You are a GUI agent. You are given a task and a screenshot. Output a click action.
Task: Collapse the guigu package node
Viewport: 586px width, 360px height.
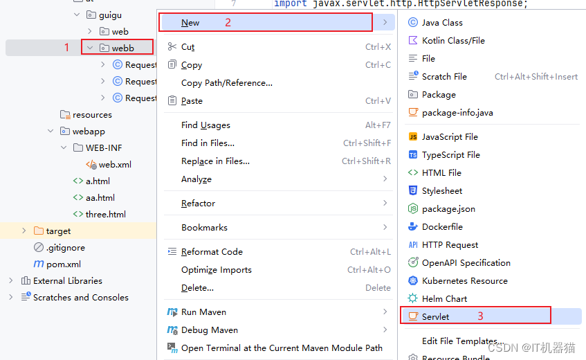pyautogui.click(x=77, y=15)
